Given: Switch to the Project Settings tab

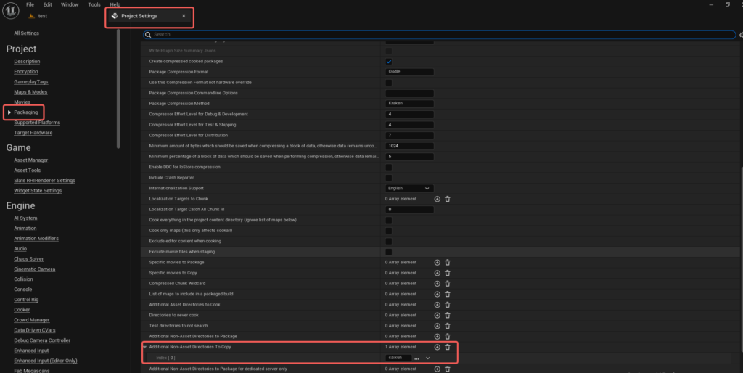Looking at the screenshot, I should 144,16.
